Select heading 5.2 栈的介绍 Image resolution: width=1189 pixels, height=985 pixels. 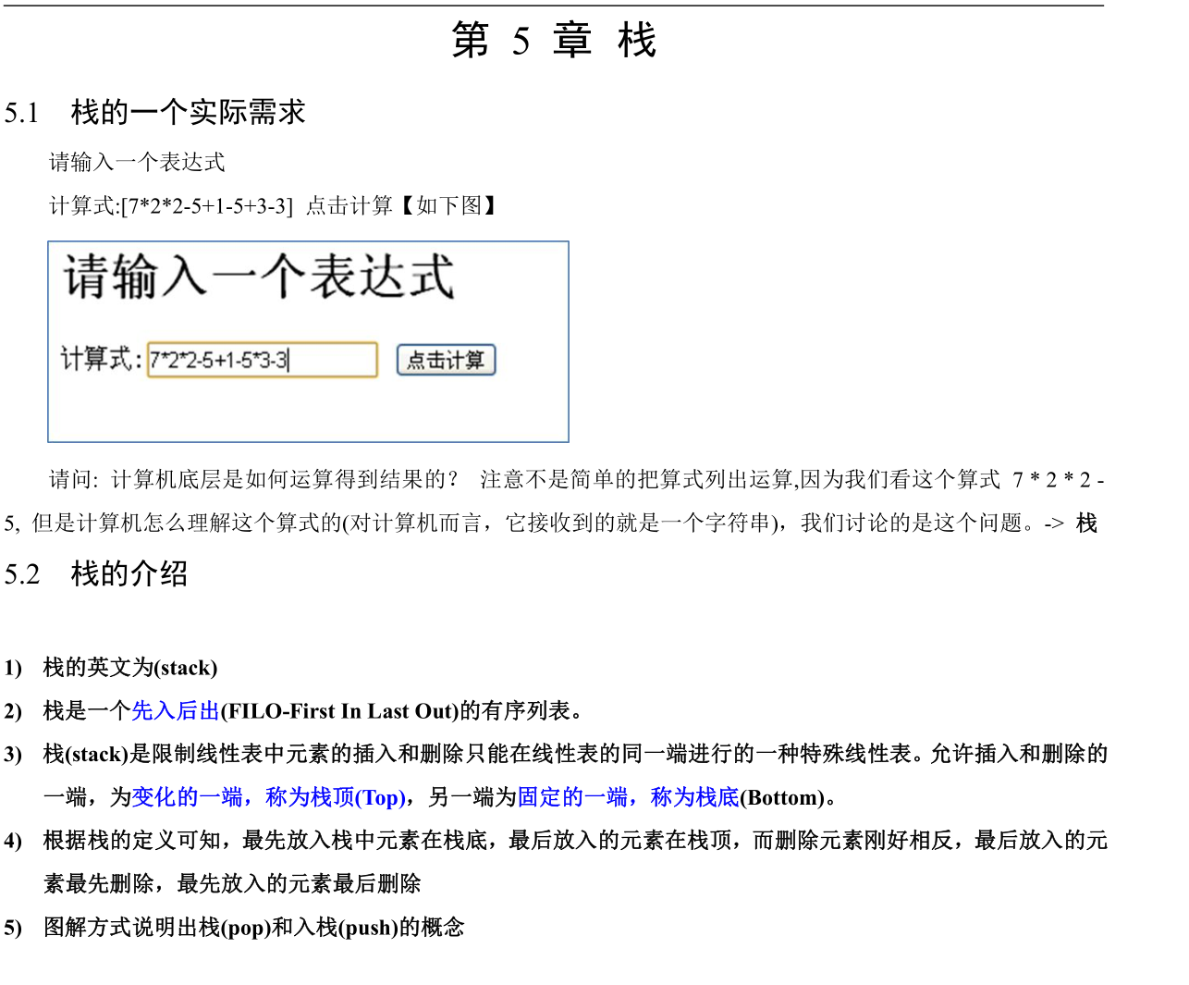(96, 574)
